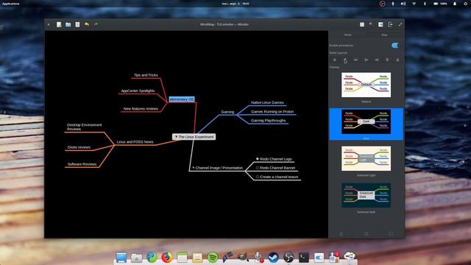The height and width of the screenshot is (265, 471).
Task: Select the AppCenter Spotlights node
Action: point(138,91)
